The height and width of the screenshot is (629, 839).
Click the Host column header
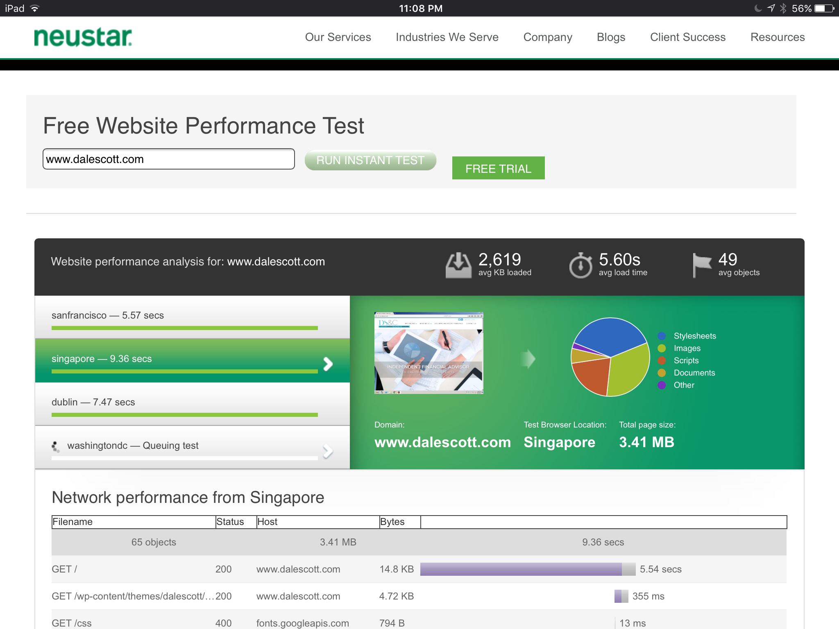[318, 522]
